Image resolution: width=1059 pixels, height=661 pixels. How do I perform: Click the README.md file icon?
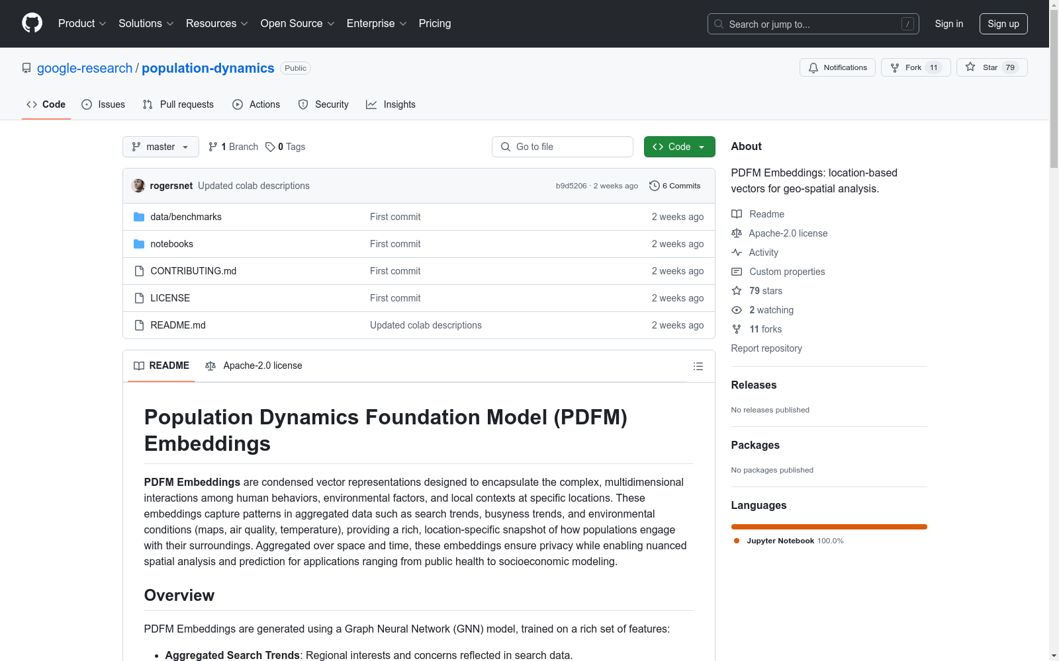coord(139,325)
